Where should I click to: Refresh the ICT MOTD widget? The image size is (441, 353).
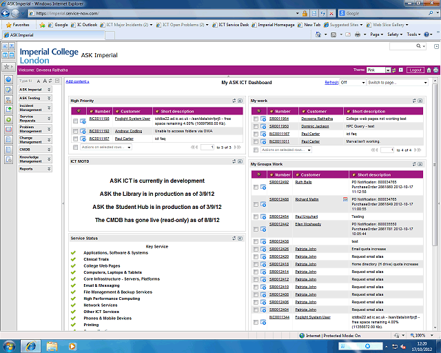tap(235, 161)
